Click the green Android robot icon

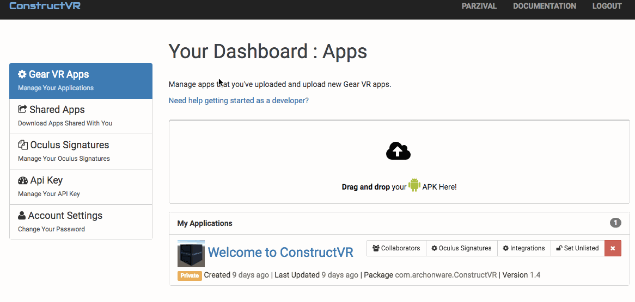[414, 185]
